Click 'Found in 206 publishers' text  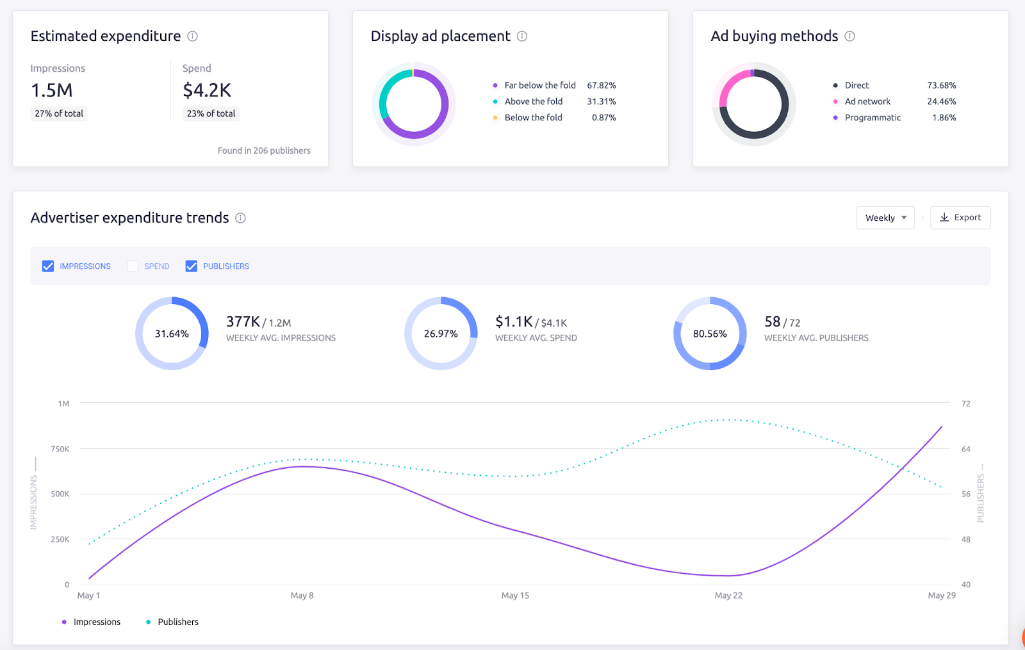[264, 150]
